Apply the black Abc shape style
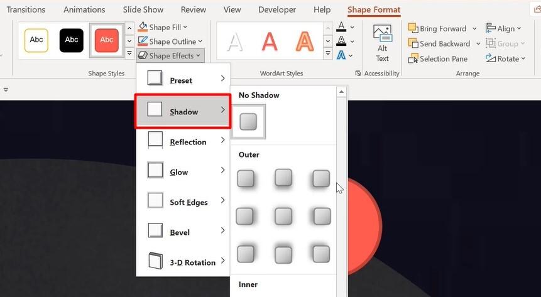The image size is (541, 297). (x=72, y=40)
